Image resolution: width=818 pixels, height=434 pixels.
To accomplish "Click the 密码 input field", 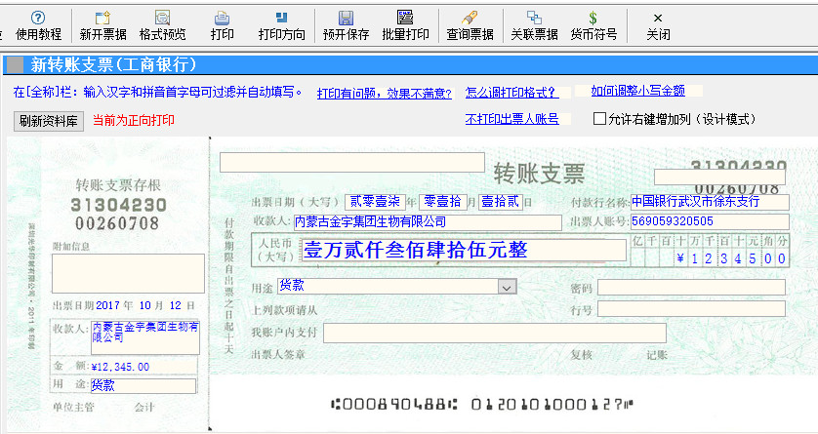I will click(691, 287).
